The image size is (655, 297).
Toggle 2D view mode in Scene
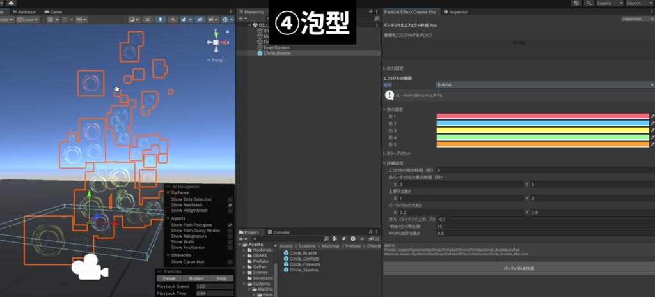[x=147, y=20]
